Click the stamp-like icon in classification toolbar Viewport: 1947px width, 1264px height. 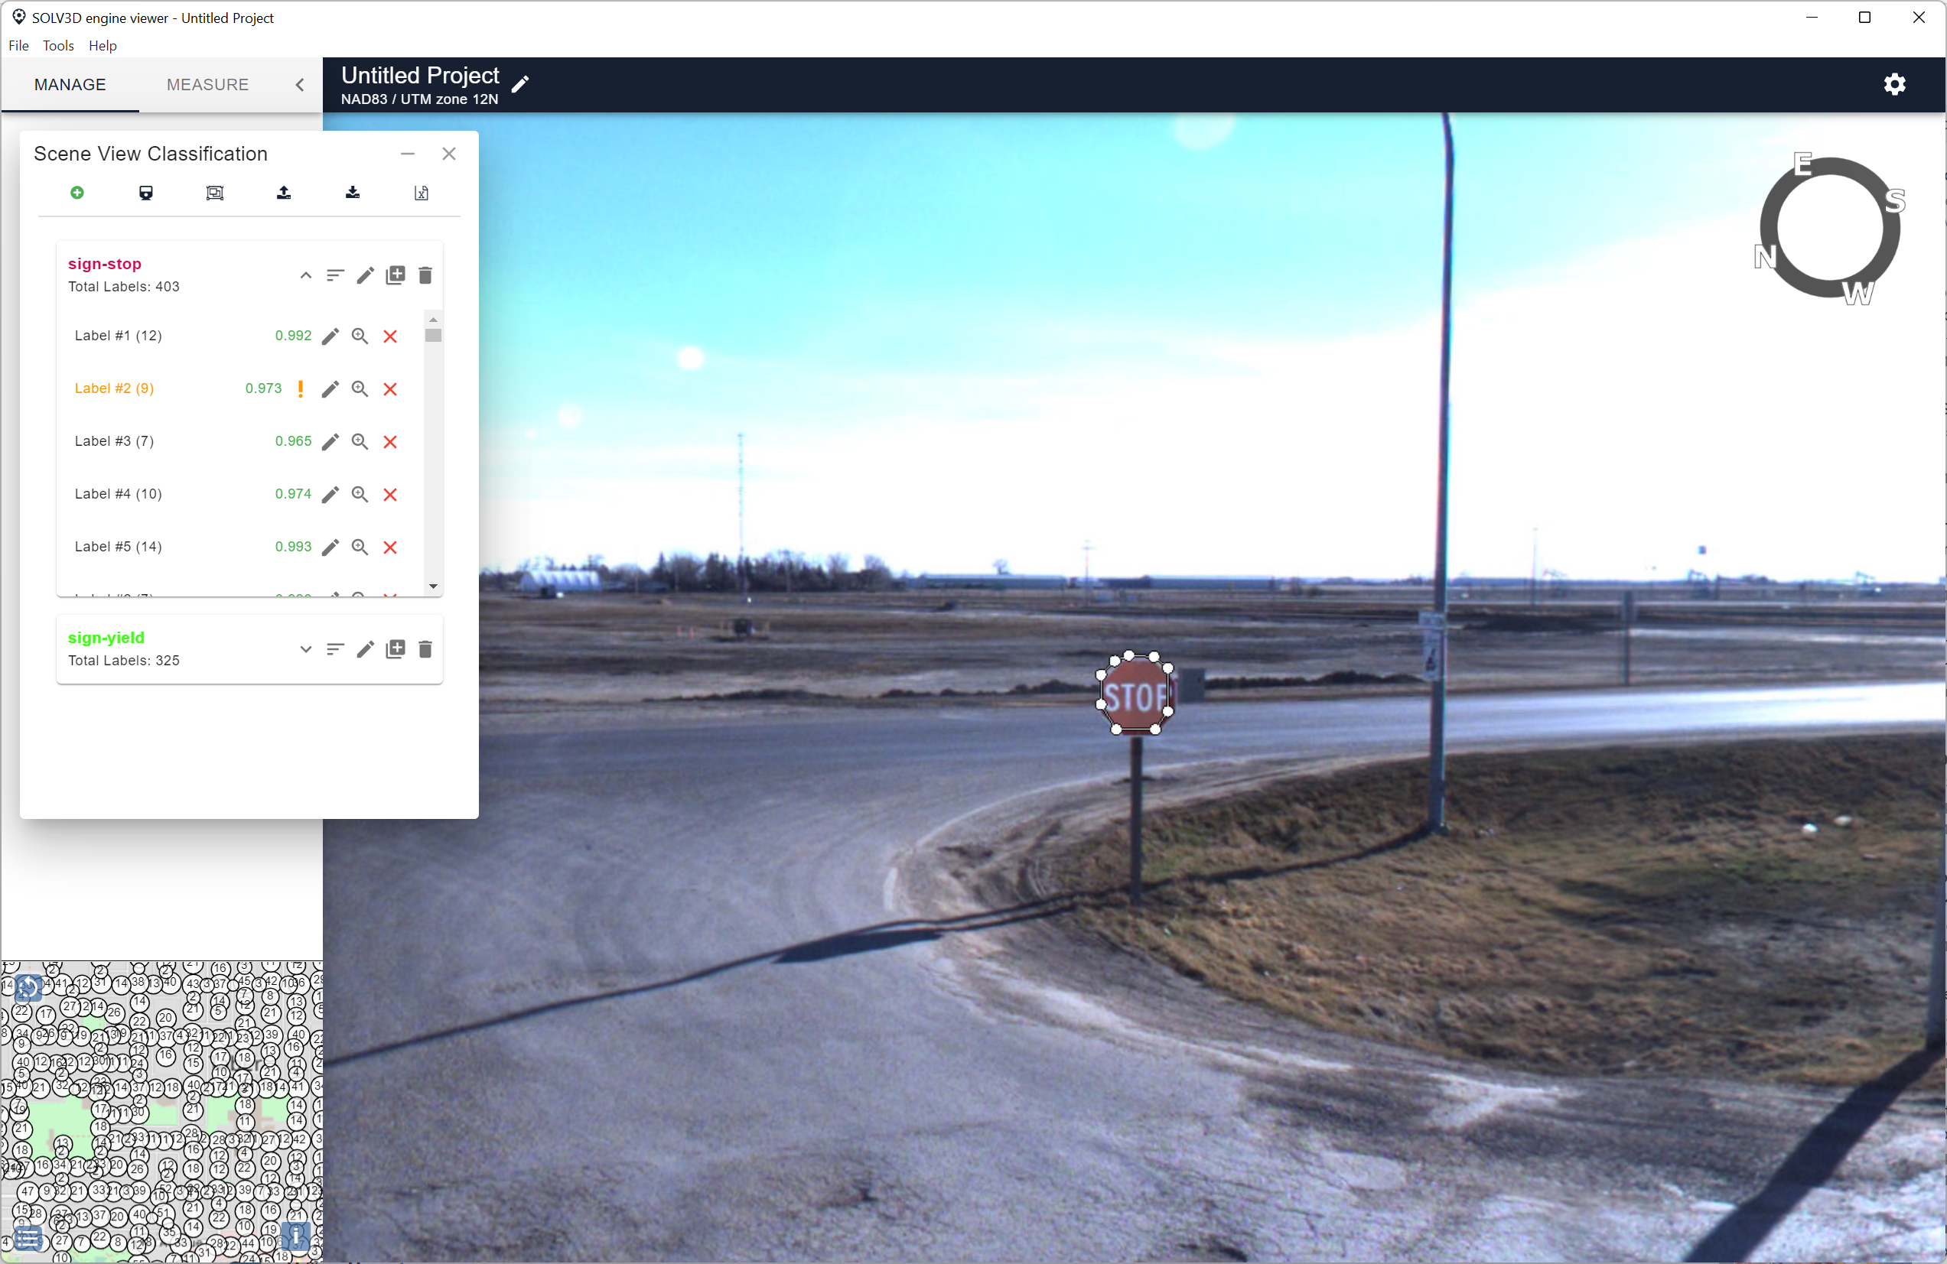tap(145, 193)
